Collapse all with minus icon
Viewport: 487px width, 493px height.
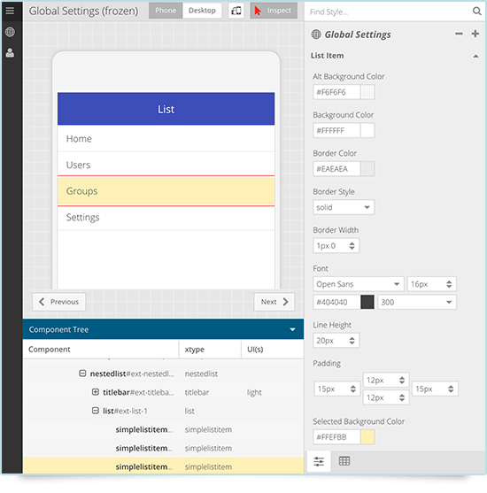coord(459,34)
